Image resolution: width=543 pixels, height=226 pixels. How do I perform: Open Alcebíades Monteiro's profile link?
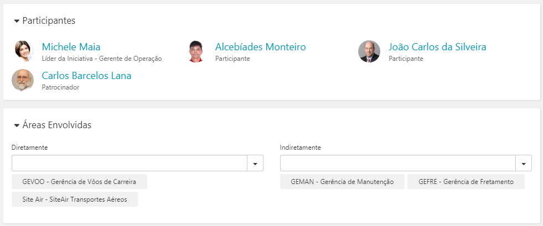(260, 46)
